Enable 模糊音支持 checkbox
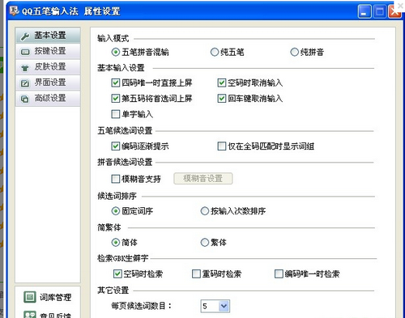405x318 pixels. 116,179
